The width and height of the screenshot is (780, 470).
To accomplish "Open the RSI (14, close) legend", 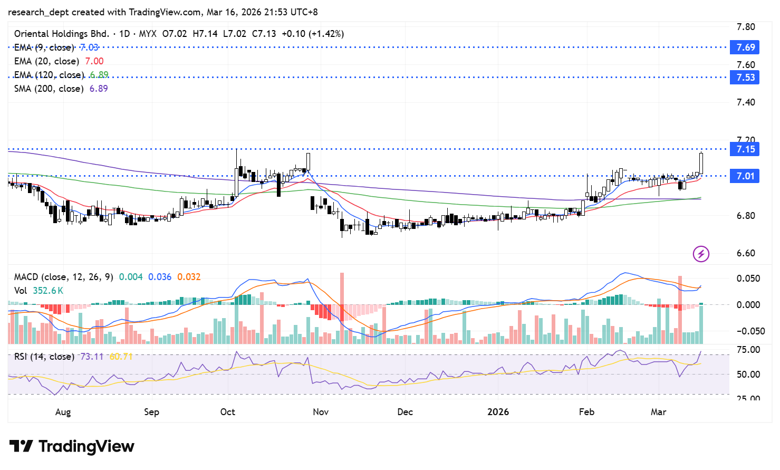I will tap(44, 357).
